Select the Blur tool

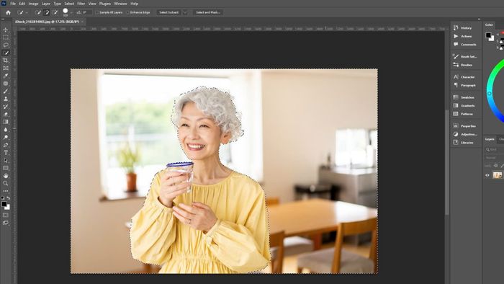tap(6, 130)
